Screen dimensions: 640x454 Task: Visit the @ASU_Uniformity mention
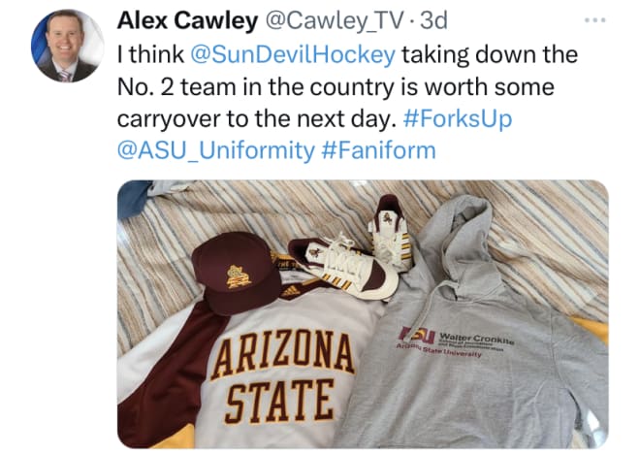[x=216, y=150]
